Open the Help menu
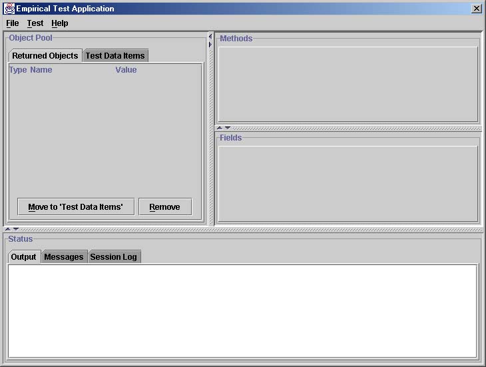The width and height of the screenshot is (486, 367). pyautogui.click(x=60, y=23)
